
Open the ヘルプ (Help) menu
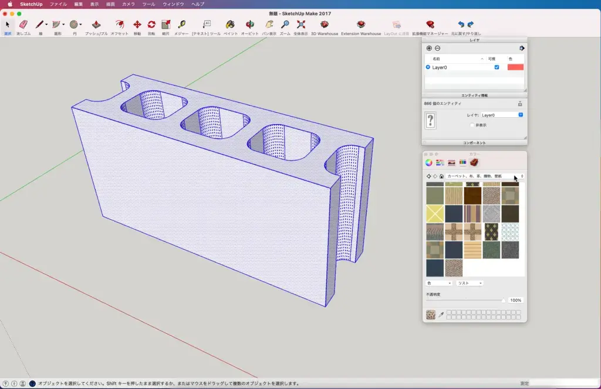(198, 4)
